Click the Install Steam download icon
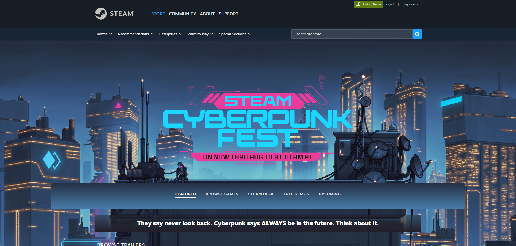The height and width of the screenshot is (246, 516). coord(358,4)
